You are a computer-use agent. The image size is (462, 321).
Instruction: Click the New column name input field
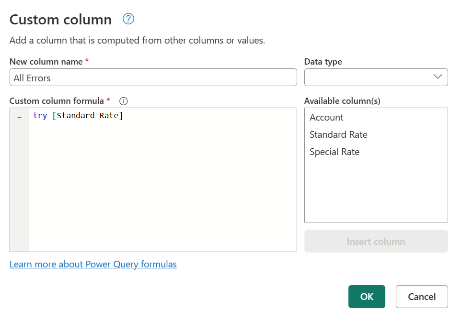click(x=153, y=77)
